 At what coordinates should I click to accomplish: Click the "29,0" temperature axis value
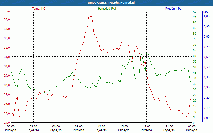point(7,76)
